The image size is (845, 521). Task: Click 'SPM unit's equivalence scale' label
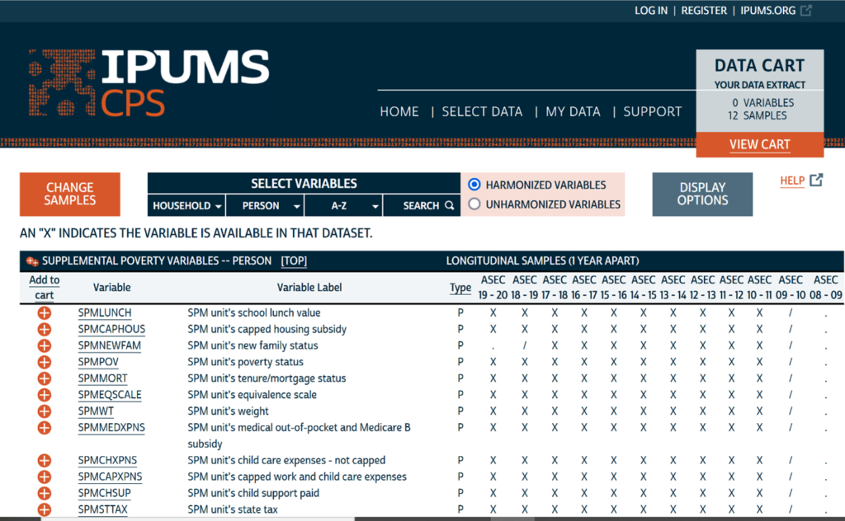(x=252, y=395)
